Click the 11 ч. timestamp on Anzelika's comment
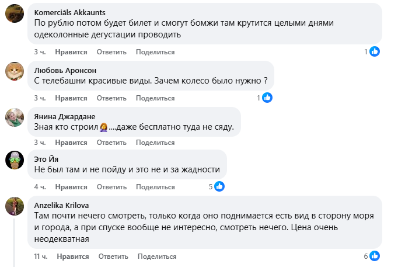The width and height of the screenshot is (398, 267). [41, 256]
